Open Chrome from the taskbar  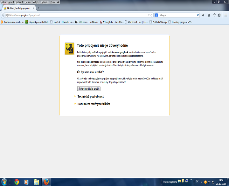tap(17, 182)
